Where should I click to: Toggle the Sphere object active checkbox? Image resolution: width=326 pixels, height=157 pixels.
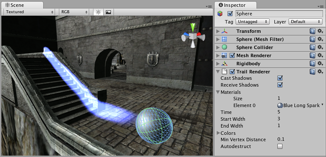230,14
